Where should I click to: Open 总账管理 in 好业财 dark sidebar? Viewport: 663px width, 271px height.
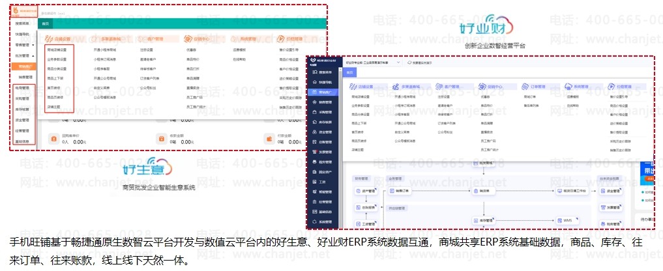pyautogui.click(x=322, y=142)
